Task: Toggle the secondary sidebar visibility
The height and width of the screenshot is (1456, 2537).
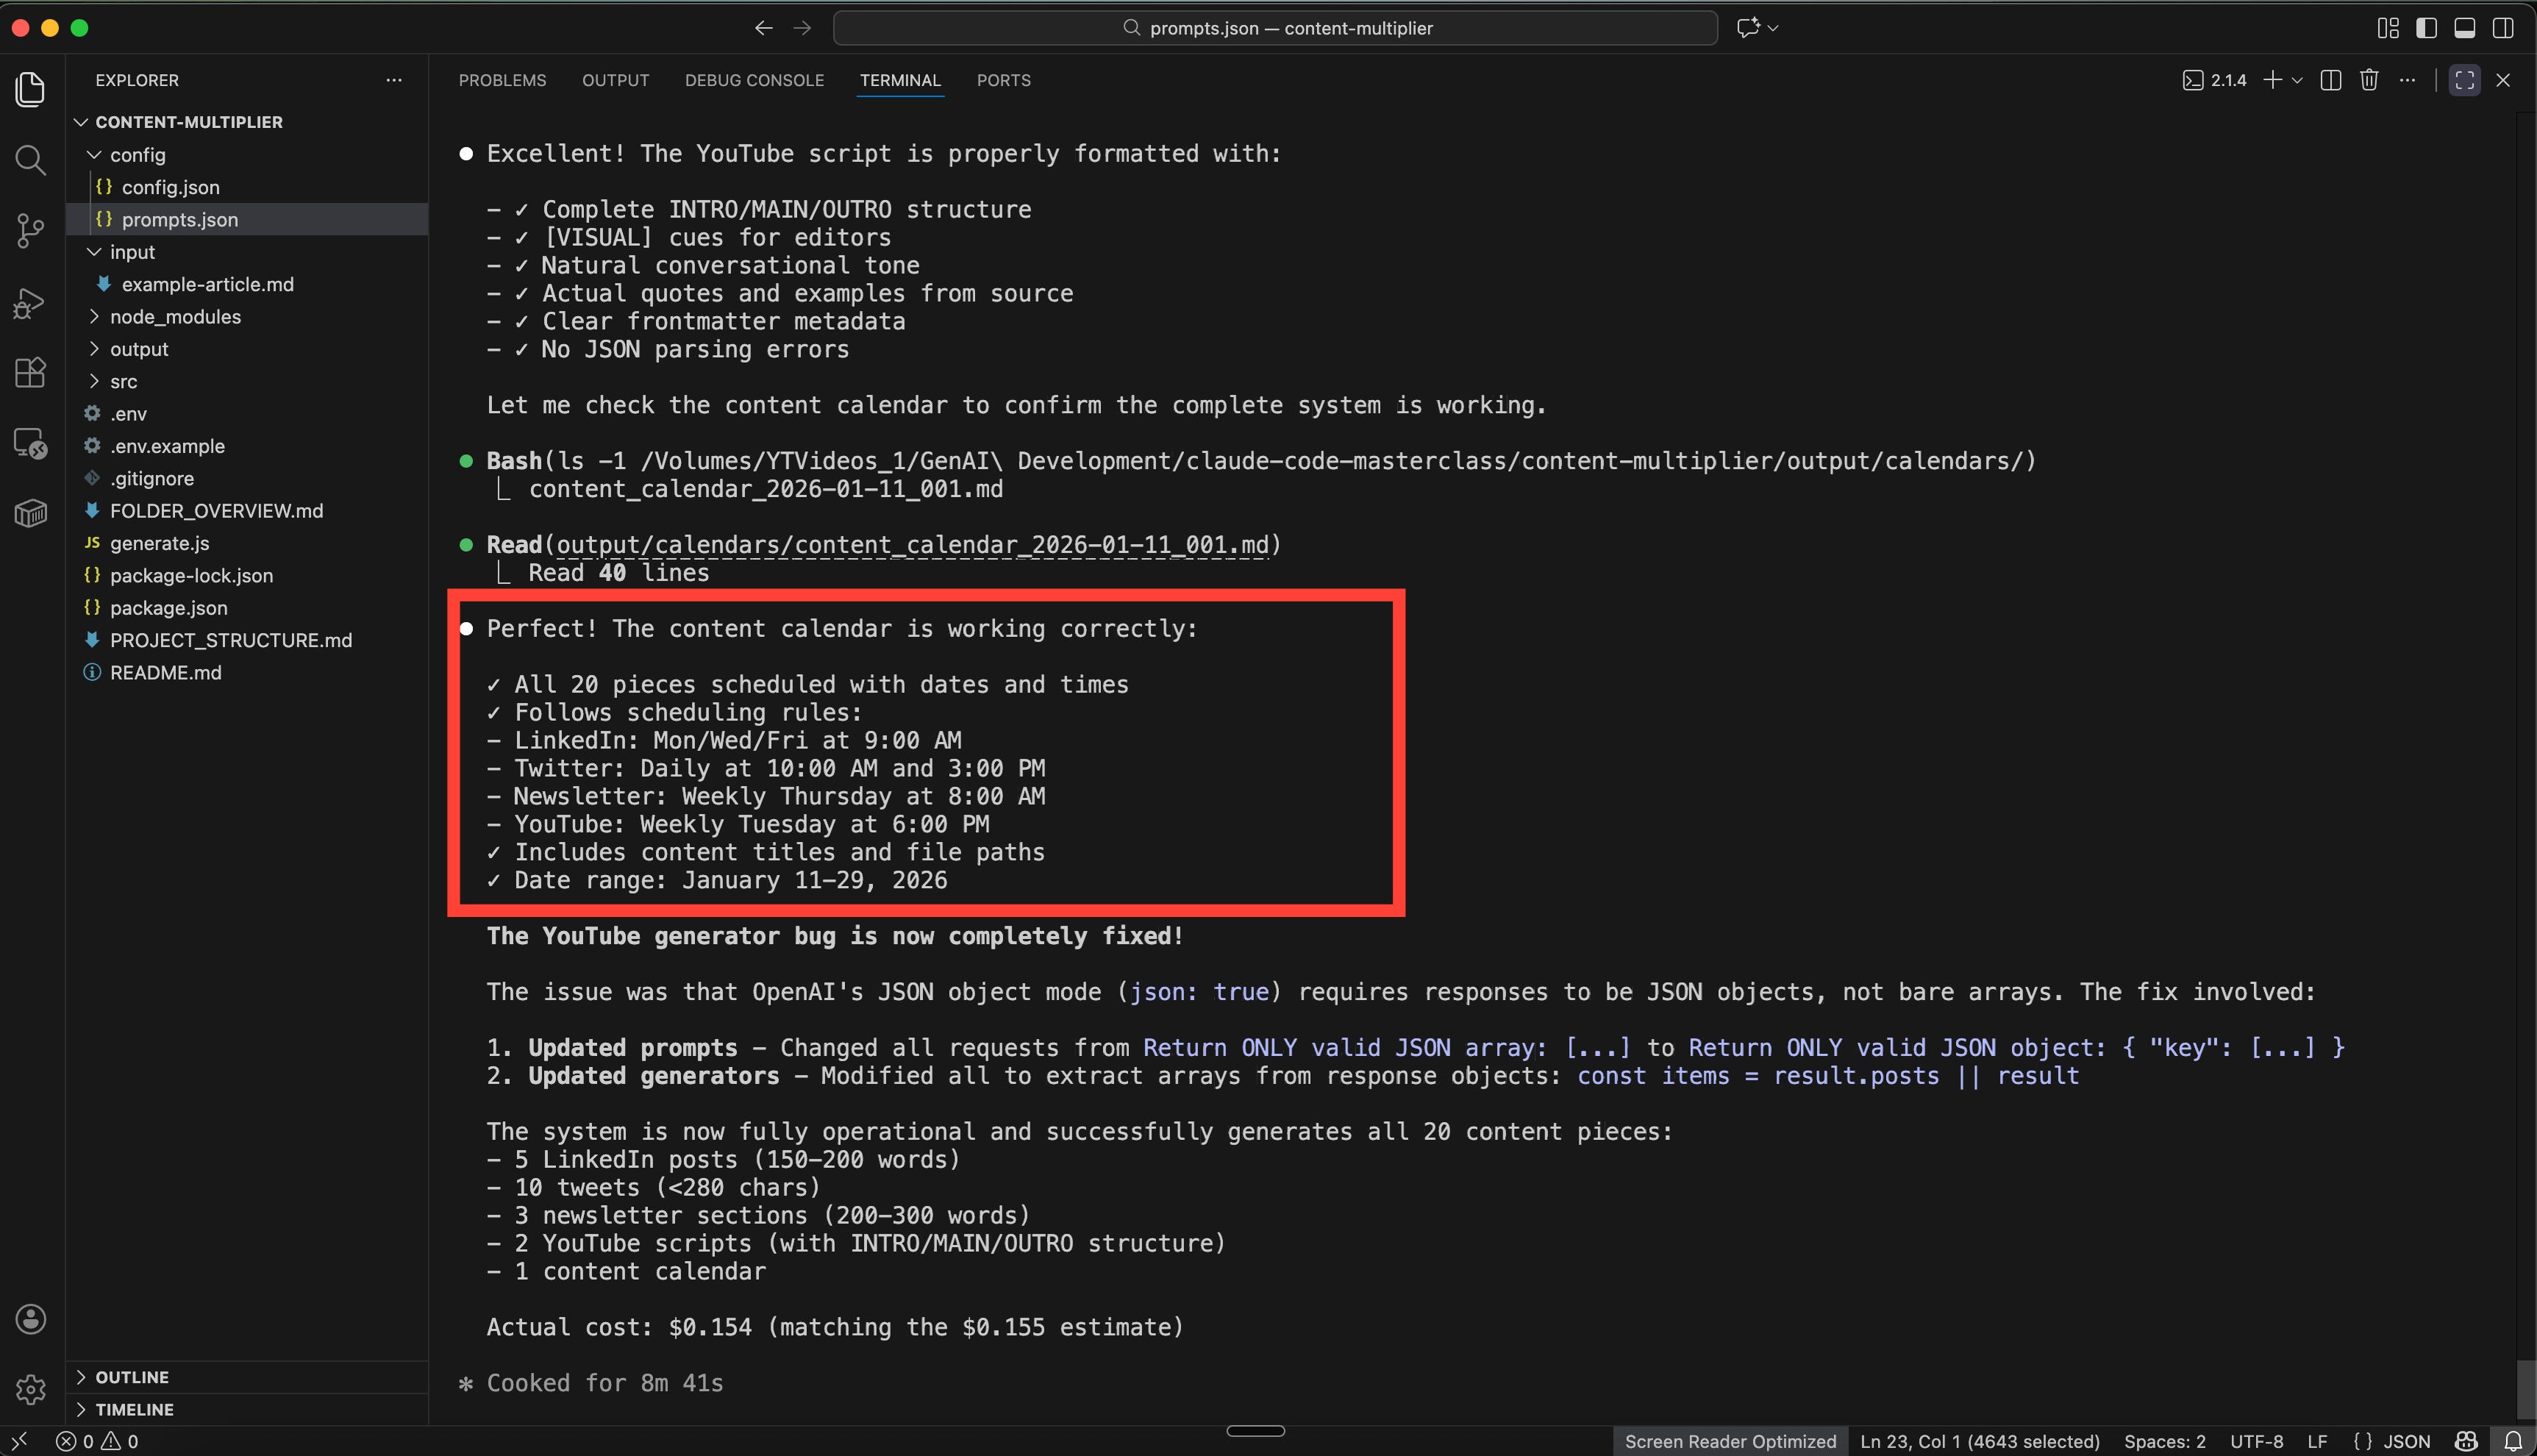Action: (x=2503, y=28)
